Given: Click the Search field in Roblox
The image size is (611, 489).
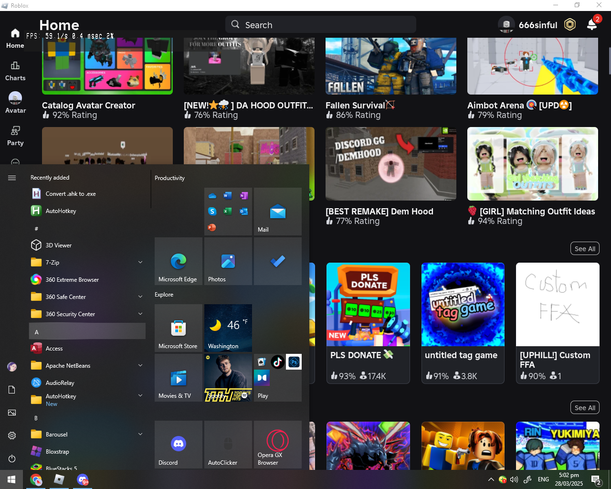Looking at the screenshot, I should 321,25.
